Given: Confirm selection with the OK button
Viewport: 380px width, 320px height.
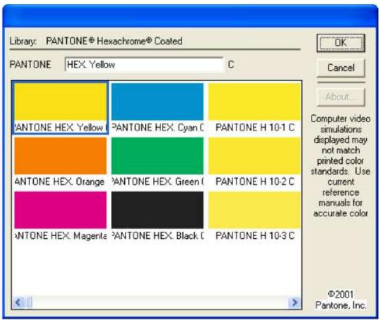Looking at the screenshot, I should (340, 43).
